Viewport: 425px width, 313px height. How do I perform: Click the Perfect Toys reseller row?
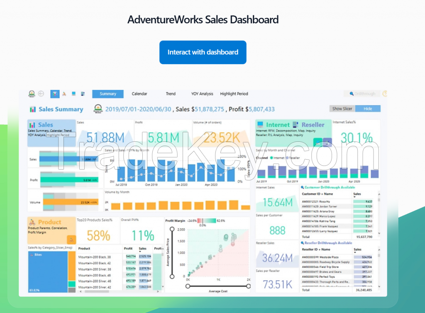pyautogui.click(x=337, y=277)
